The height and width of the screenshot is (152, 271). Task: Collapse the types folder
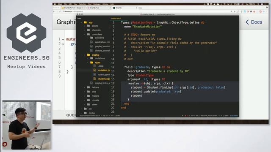(88, 62)
